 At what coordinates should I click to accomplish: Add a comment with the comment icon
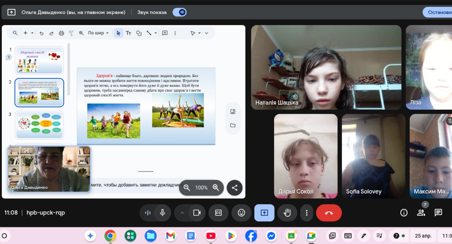pos(165,33)
